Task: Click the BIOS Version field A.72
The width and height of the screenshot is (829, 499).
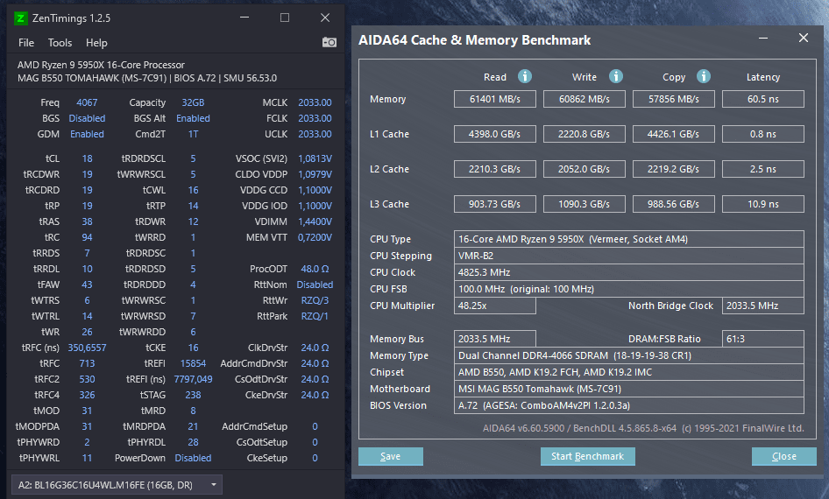Action: pos(628,405)
